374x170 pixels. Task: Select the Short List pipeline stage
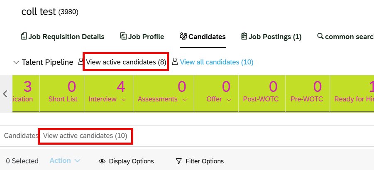(62, 94)
